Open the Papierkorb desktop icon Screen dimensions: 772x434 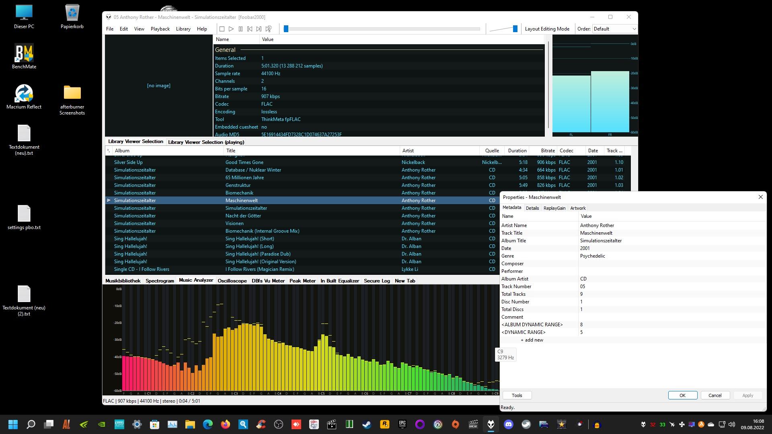[x=72, y=17]
